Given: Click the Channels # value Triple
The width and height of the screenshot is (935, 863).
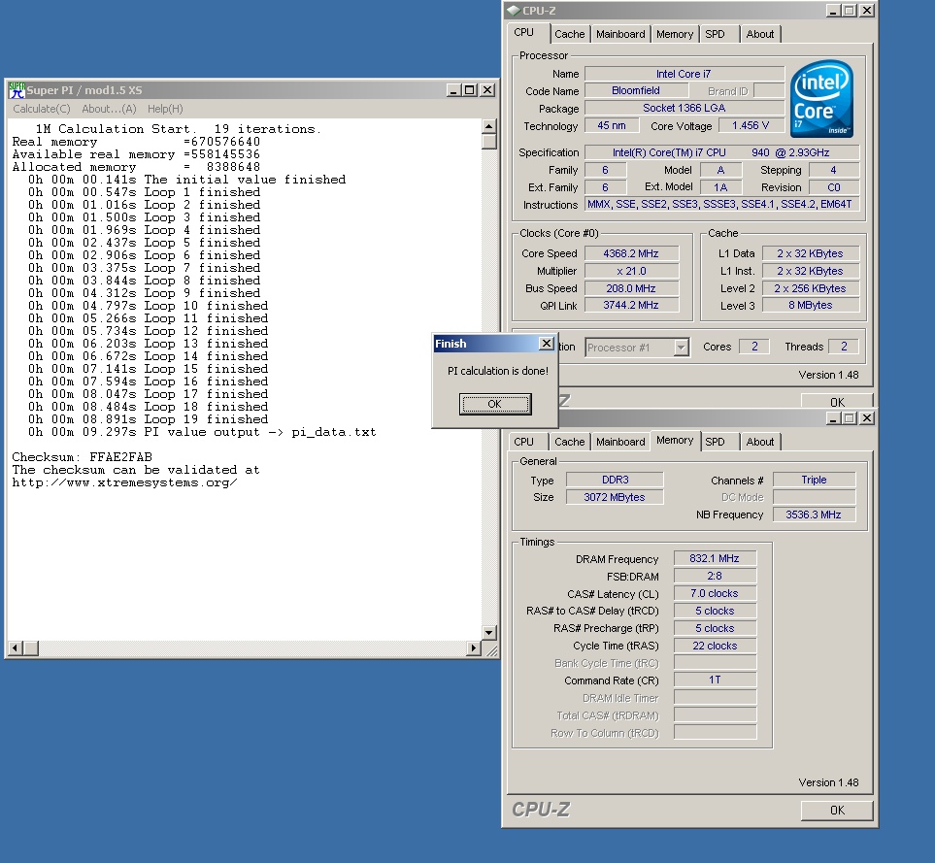Looking at the screenshot, I should [x=814, y=480].
